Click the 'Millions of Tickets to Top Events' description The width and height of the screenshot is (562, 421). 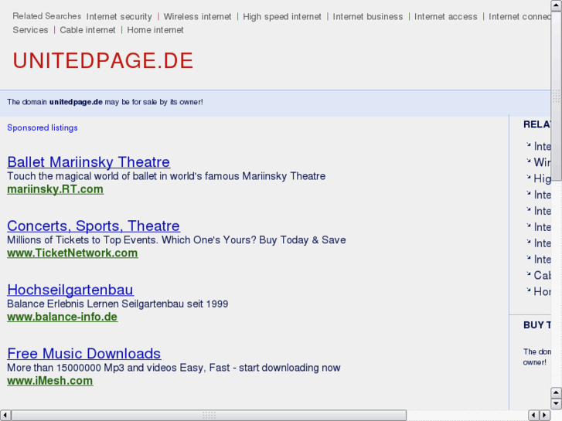[x=176, y=239]
